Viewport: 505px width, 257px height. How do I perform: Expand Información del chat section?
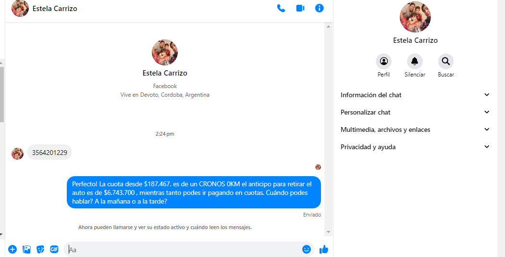click(x=415, y=95)
